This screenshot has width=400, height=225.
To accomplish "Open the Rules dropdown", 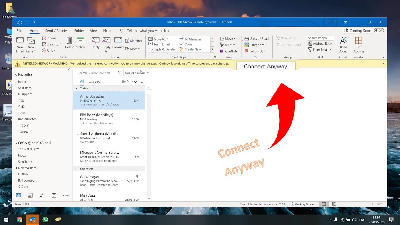I will [x=228, y=45].
